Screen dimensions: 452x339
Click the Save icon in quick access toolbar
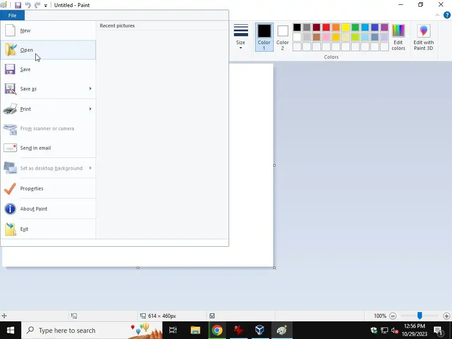tap(18, 5)
